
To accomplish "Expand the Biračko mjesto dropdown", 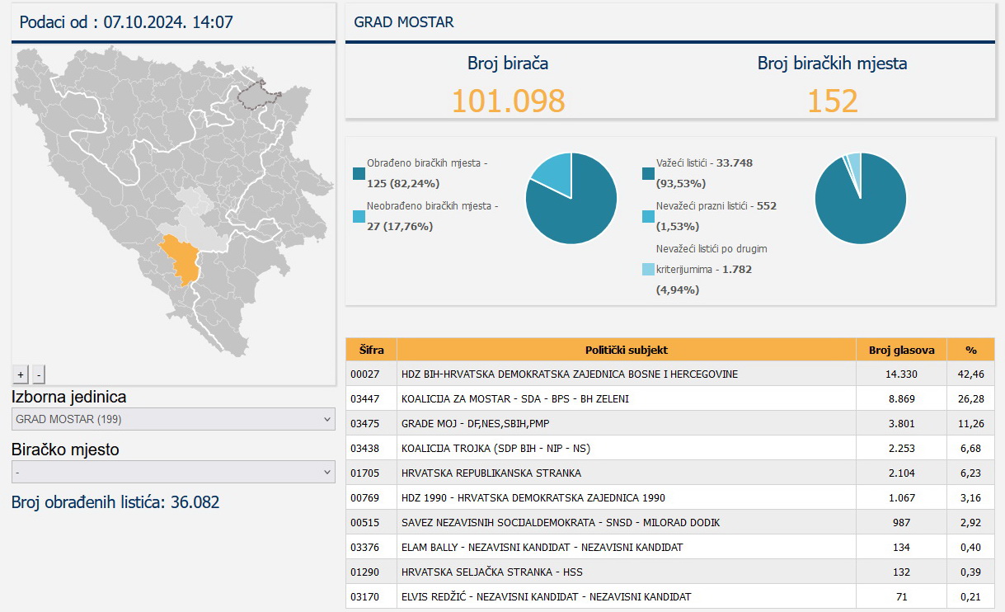I will pyautogui.click(x=173, y=472).
